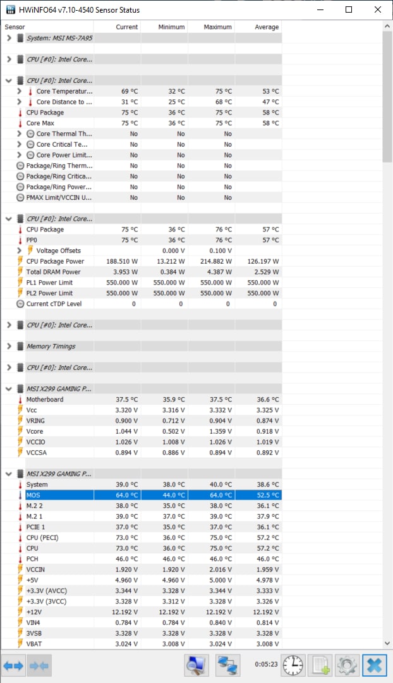Click the VIN4 sensor label

pos(33,623)
